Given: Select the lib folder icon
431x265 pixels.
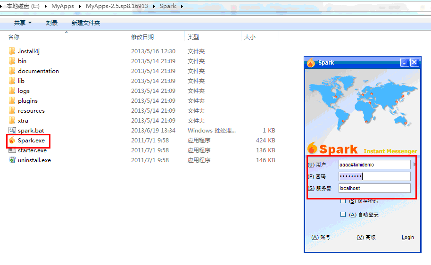Looking at the screenshot, I should (12, 81).
